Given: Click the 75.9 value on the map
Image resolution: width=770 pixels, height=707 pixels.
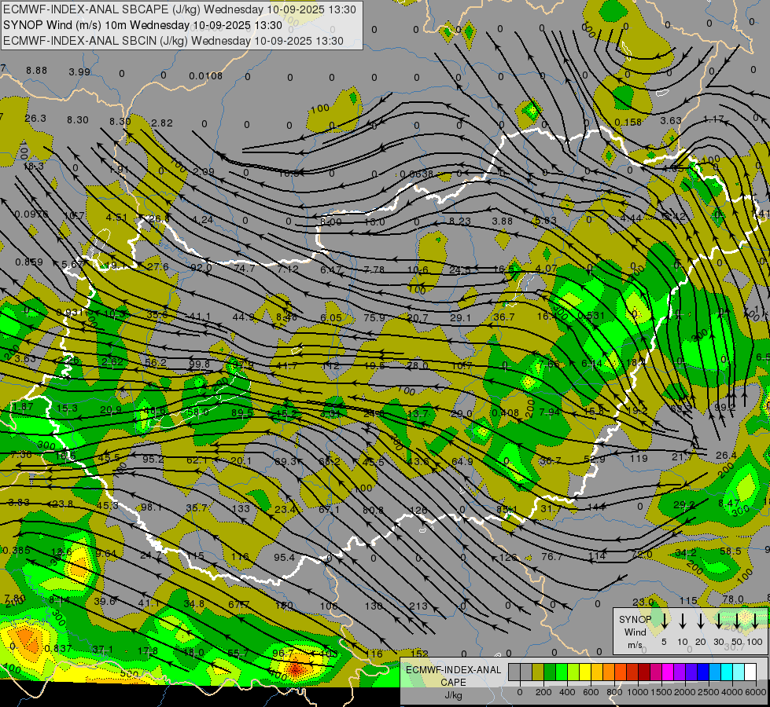Looking at the screenshot, I should pyautogui.click(x=374, y=318).
